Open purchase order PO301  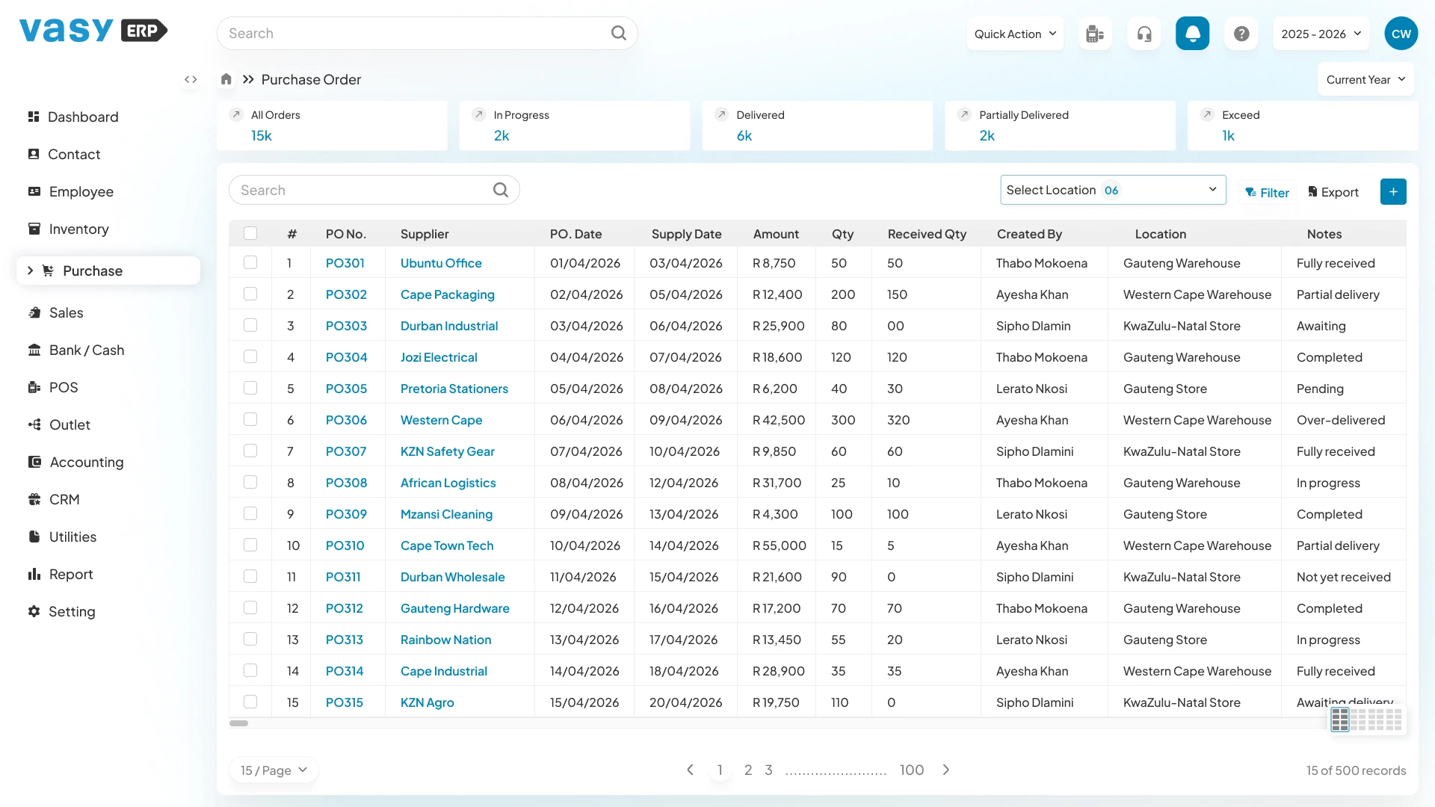point(345,263)
